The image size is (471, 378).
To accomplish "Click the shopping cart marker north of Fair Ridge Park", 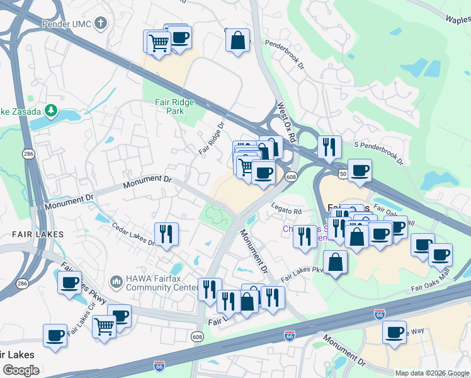I will 159,43.
